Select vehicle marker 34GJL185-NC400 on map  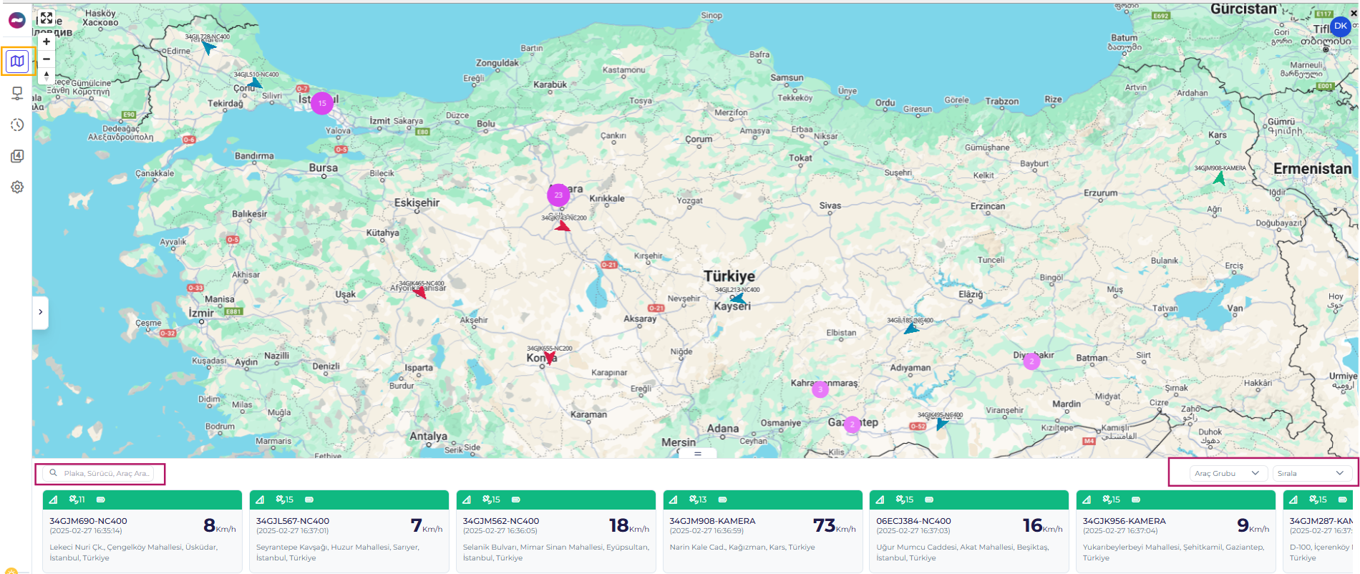(x=910, y=329)
